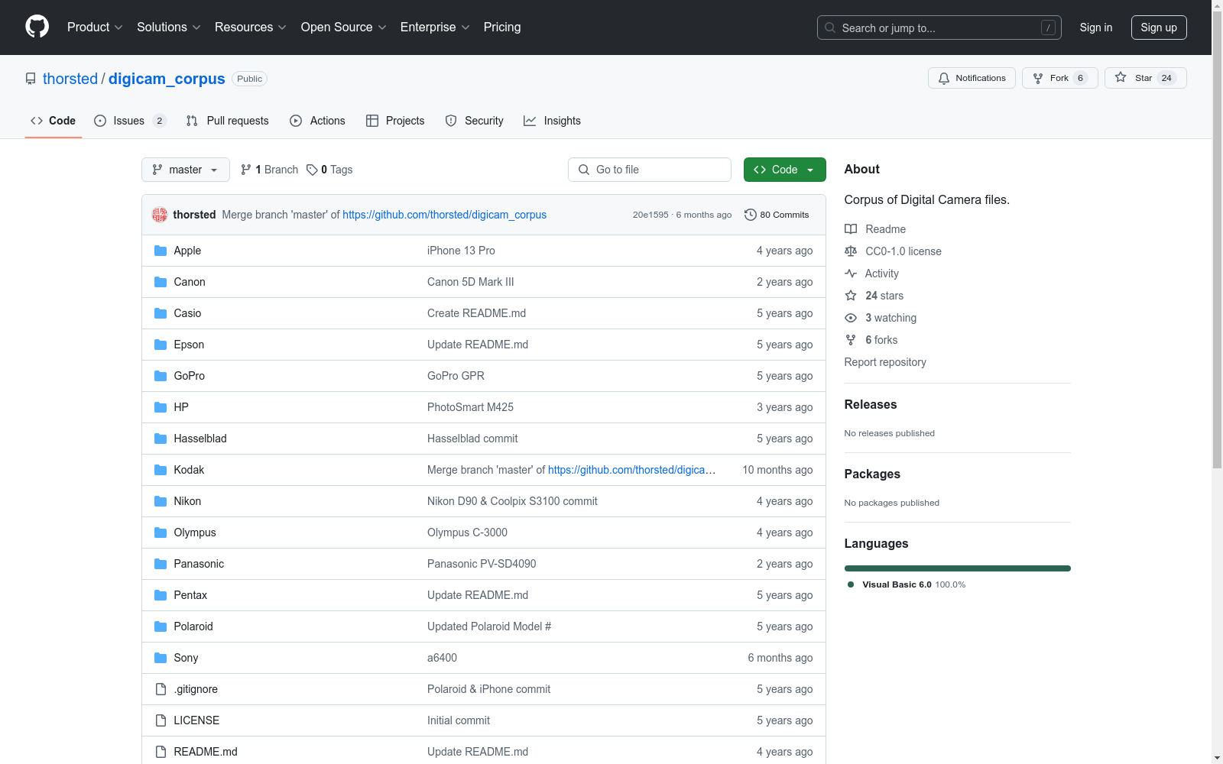Screen dimensions: 1223x764
Task: Open the master branch dropdown
Action: pos(186,170)
